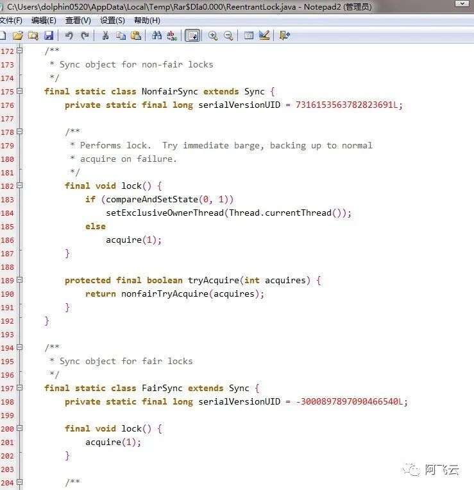Click the comment 'Sync object for fair locks'
Viewport: 474px width, 490px height.
pos(126,362)
